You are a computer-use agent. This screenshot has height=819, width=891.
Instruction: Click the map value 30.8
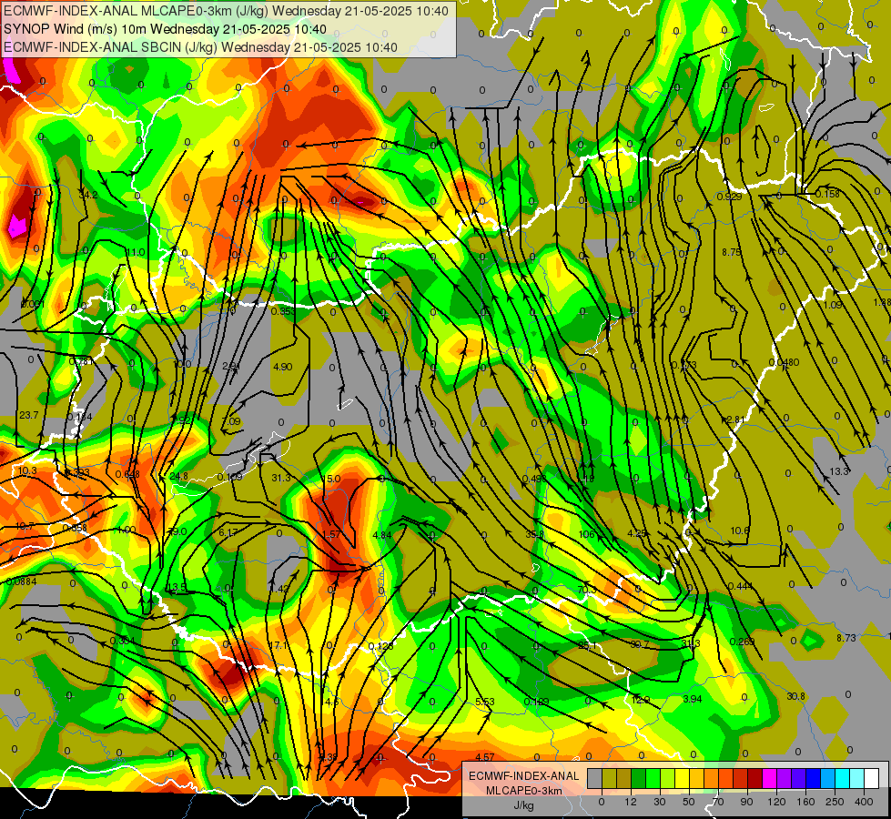coord(795,696)
